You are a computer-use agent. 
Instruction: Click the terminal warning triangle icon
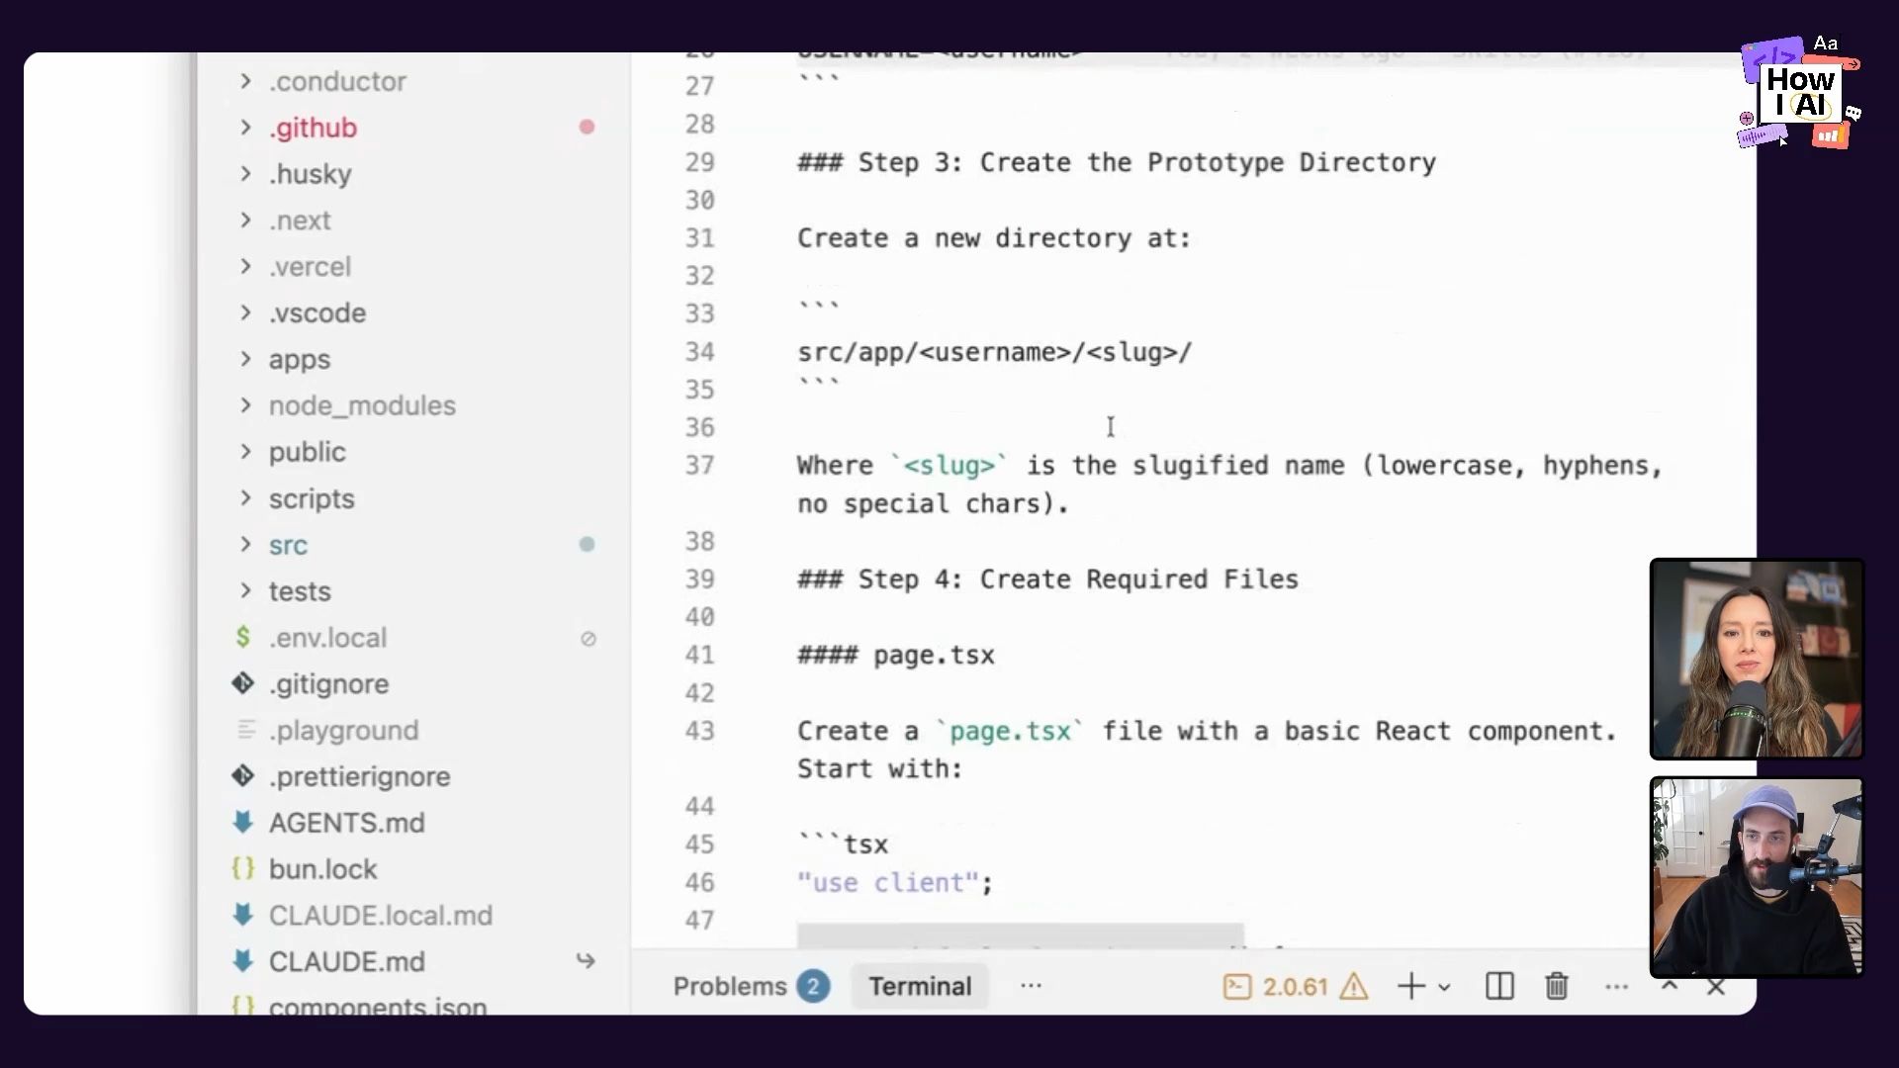click(1354, 986)
